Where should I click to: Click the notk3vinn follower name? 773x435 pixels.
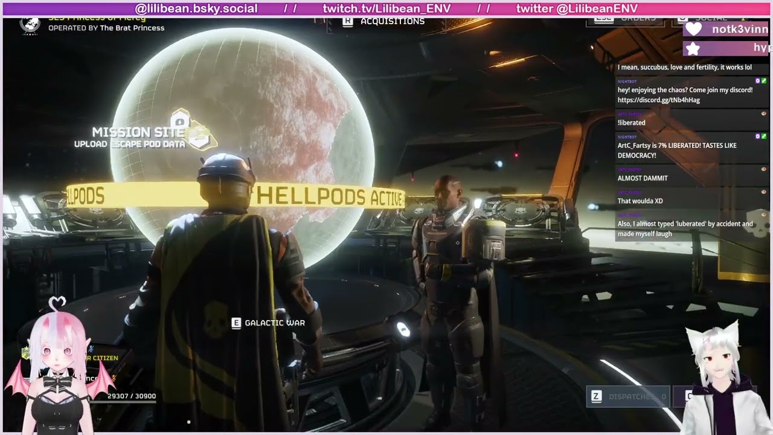pos(740,29)
